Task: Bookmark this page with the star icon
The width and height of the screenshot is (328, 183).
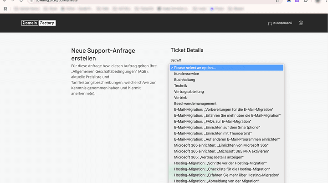Action: (277, 1)
